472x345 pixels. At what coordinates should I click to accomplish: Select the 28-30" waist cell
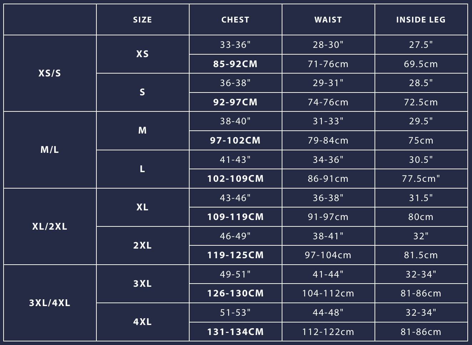tap(328, 45)
